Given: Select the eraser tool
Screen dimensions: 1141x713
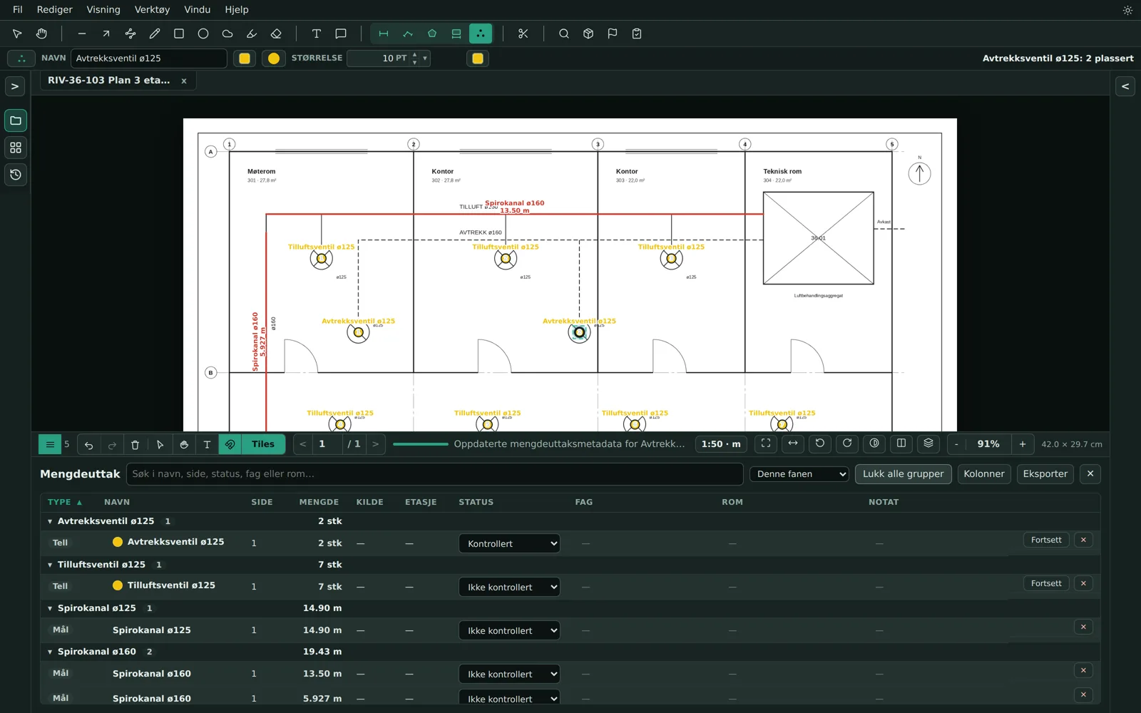Looking at the screenshot, I should click(276, 34).
